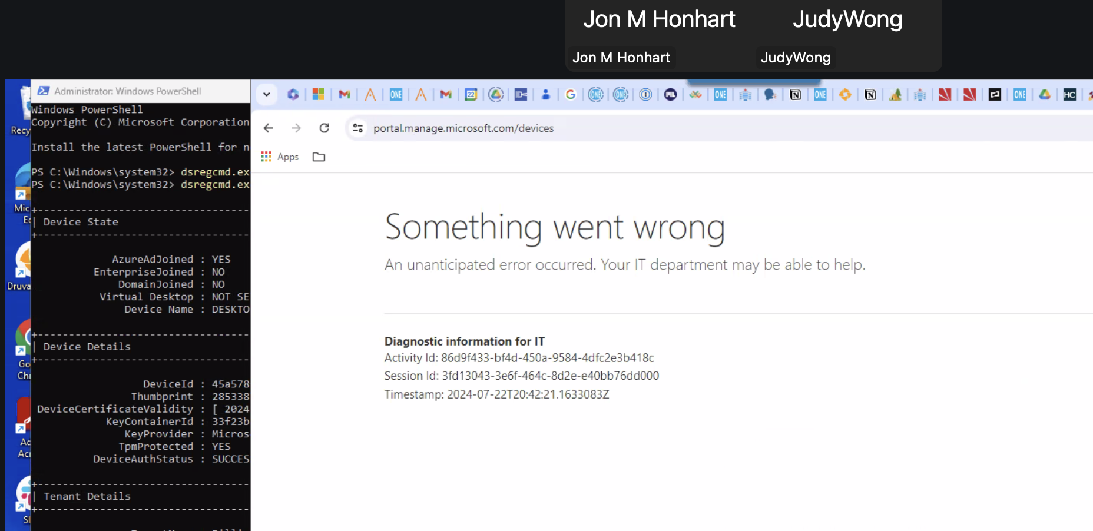
Task: Open the tab with the talking head icon
Action: 770,94
